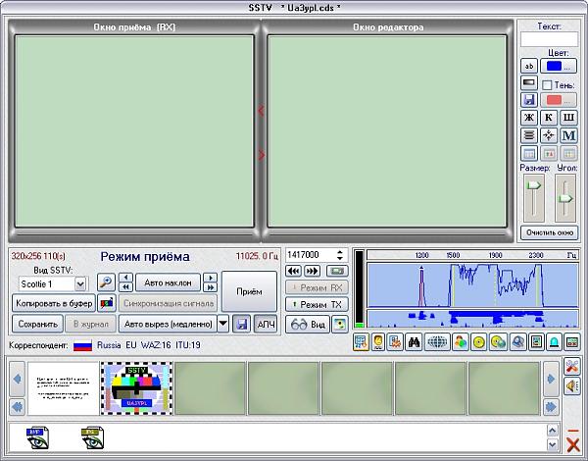588x461 pixels.
Task: Enable the Тень shadow checkbox
Action: point(548,84)
